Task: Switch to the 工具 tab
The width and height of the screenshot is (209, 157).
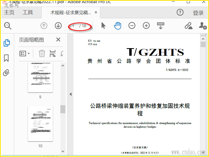Action: pos(28,12)
